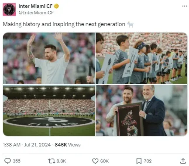Click the retweet arrows icon
The image size is (189, 166).
coord(52,161)
